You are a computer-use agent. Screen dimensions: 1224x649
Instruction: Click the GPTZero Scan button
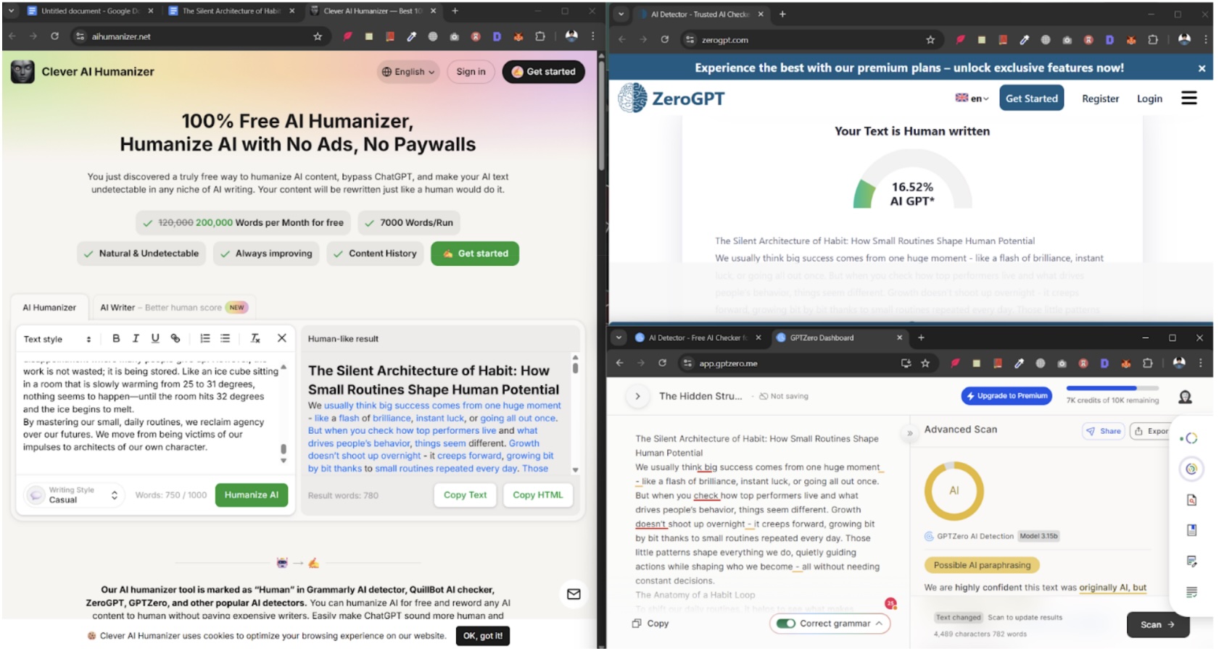(1157, 624)
